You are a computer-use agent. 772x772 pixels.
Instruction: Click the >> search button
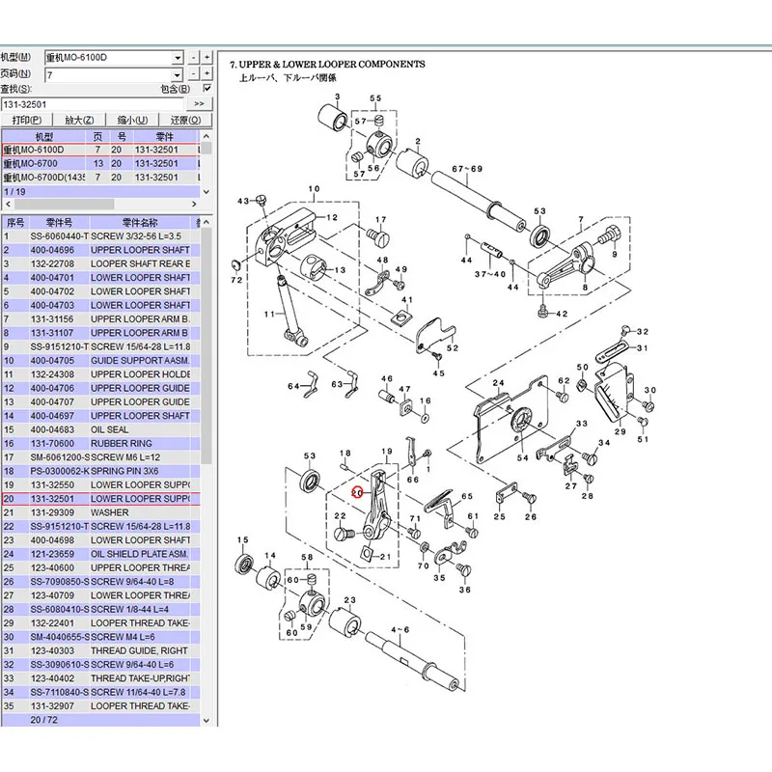(200, 104)
